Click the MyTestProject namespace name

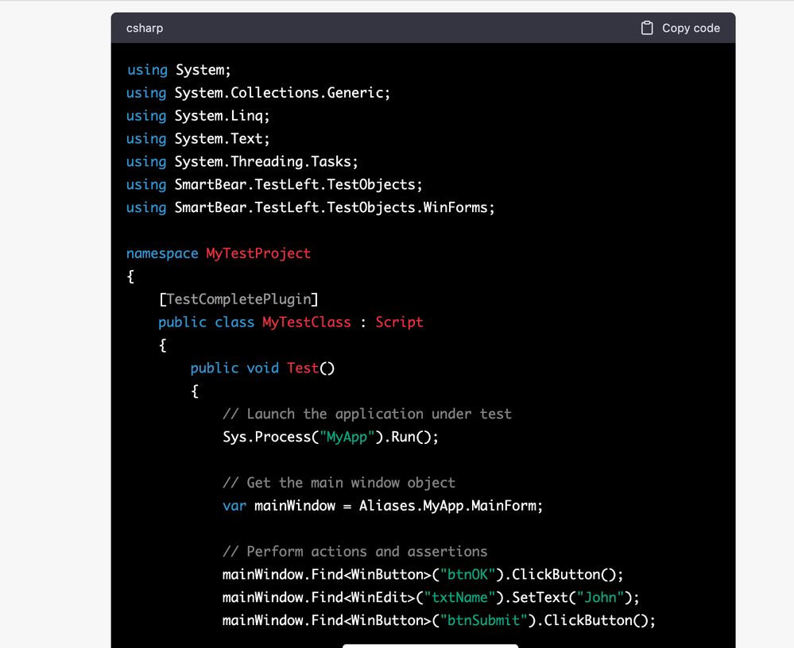pos(258,254)
